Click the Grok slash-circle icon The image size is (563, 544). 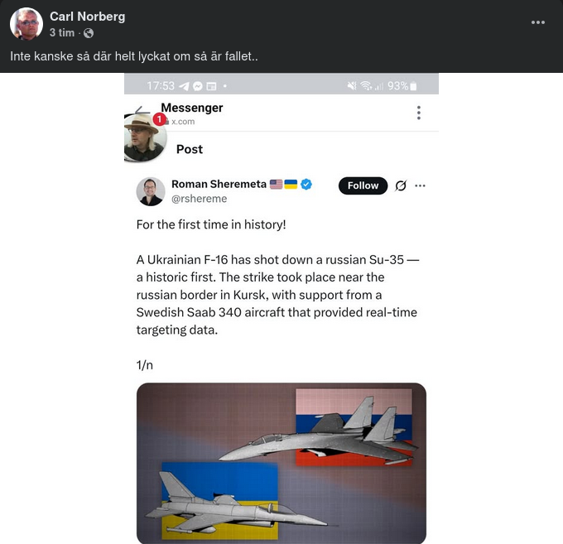401,185
